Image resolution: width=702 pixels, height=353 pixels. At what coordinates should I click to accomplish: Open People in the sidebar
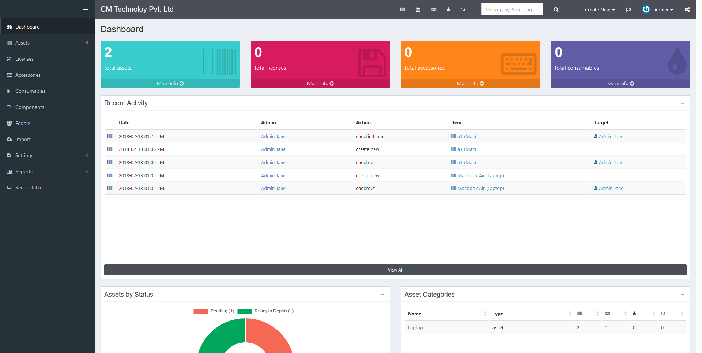pyautogui.click(x=48, y=123)
